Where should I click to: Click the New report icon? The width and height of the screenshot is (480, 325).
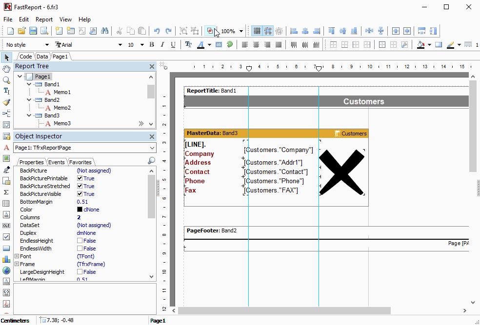click(10, 31)
